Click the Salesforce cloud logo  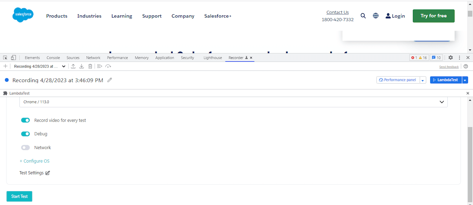coord(23,15)
